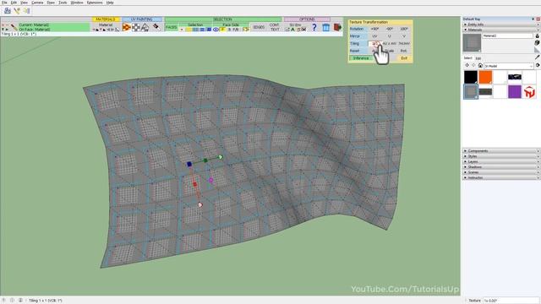Click the CONT. TEXT button
This screenshot has width=541, height=304.
point(275,27)
